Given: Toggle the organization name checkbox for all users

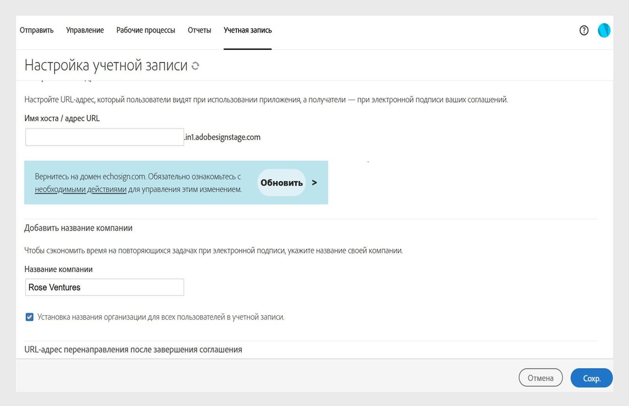Looking at the screenshot, I should pos(29,317).
